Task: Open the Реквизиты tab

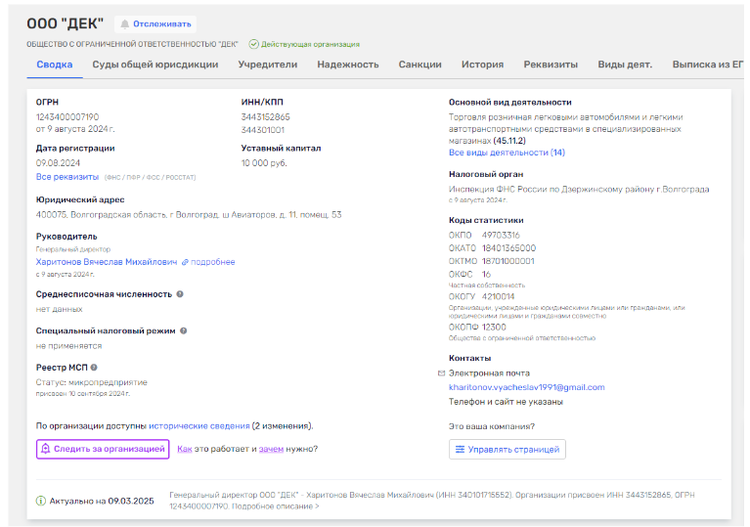Action: click(x=551, y=65)
